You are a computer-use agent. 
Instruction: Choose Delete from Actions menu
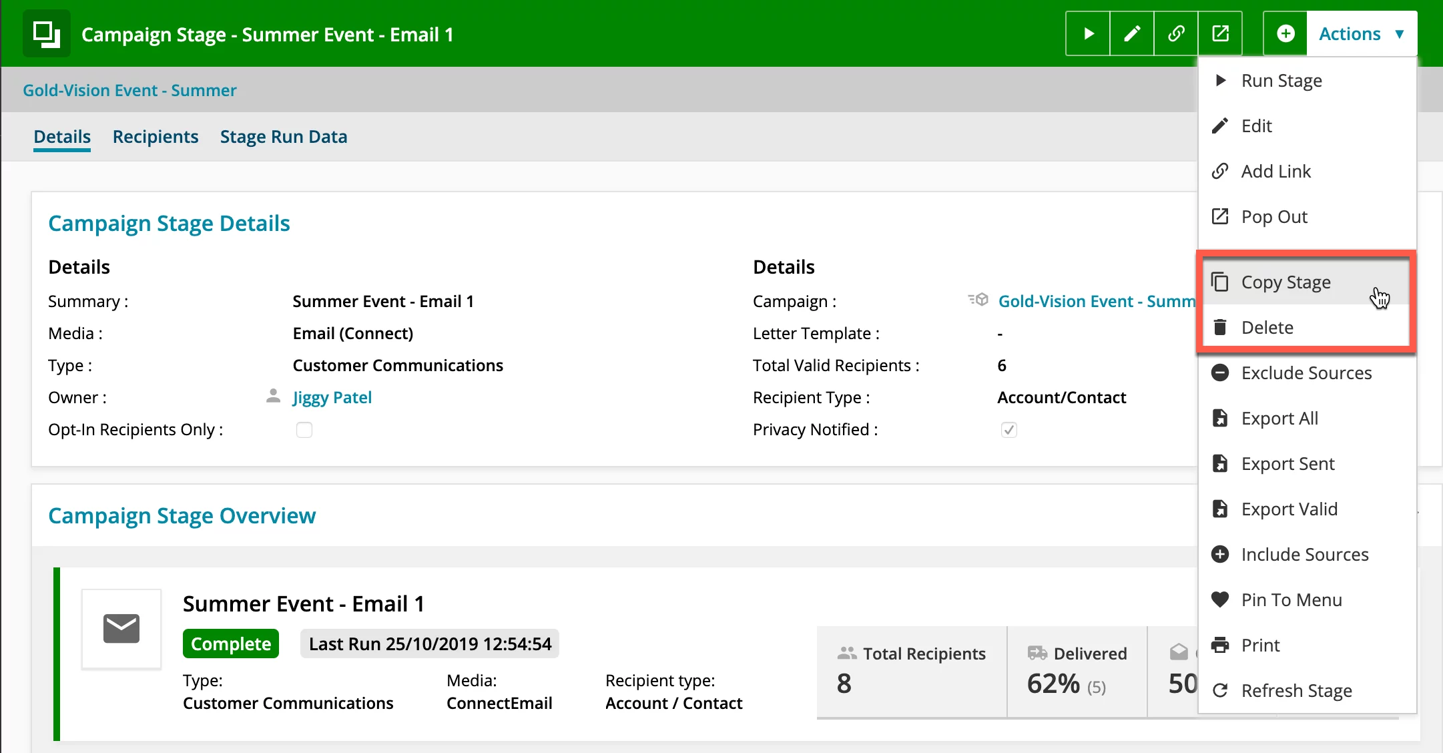1307,328
